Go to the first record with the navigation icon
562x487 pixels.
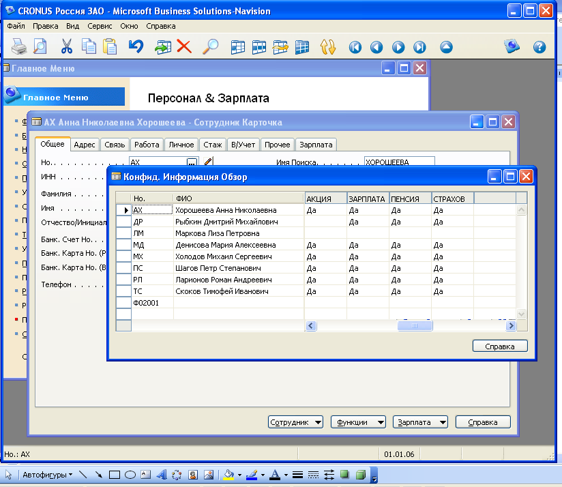(355, 47)
